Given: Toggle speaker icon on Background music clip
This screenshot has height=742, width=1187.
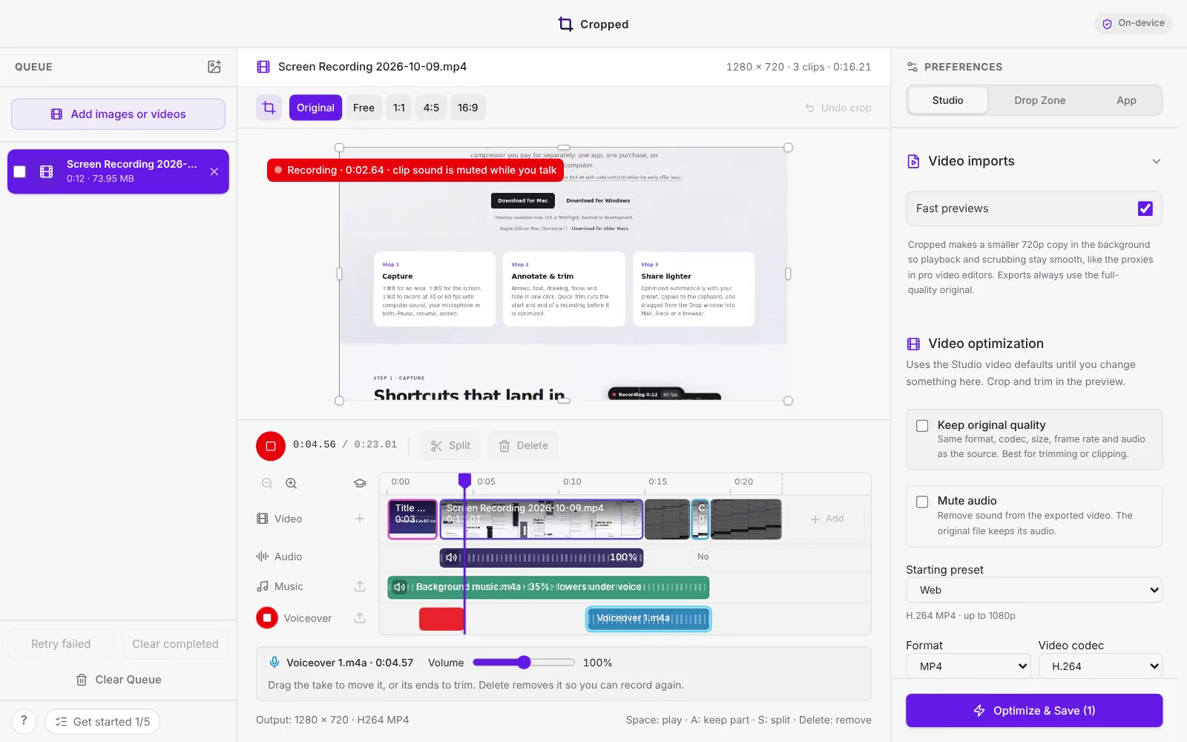Looking at the screenshot, I should (x=400, y=587).
